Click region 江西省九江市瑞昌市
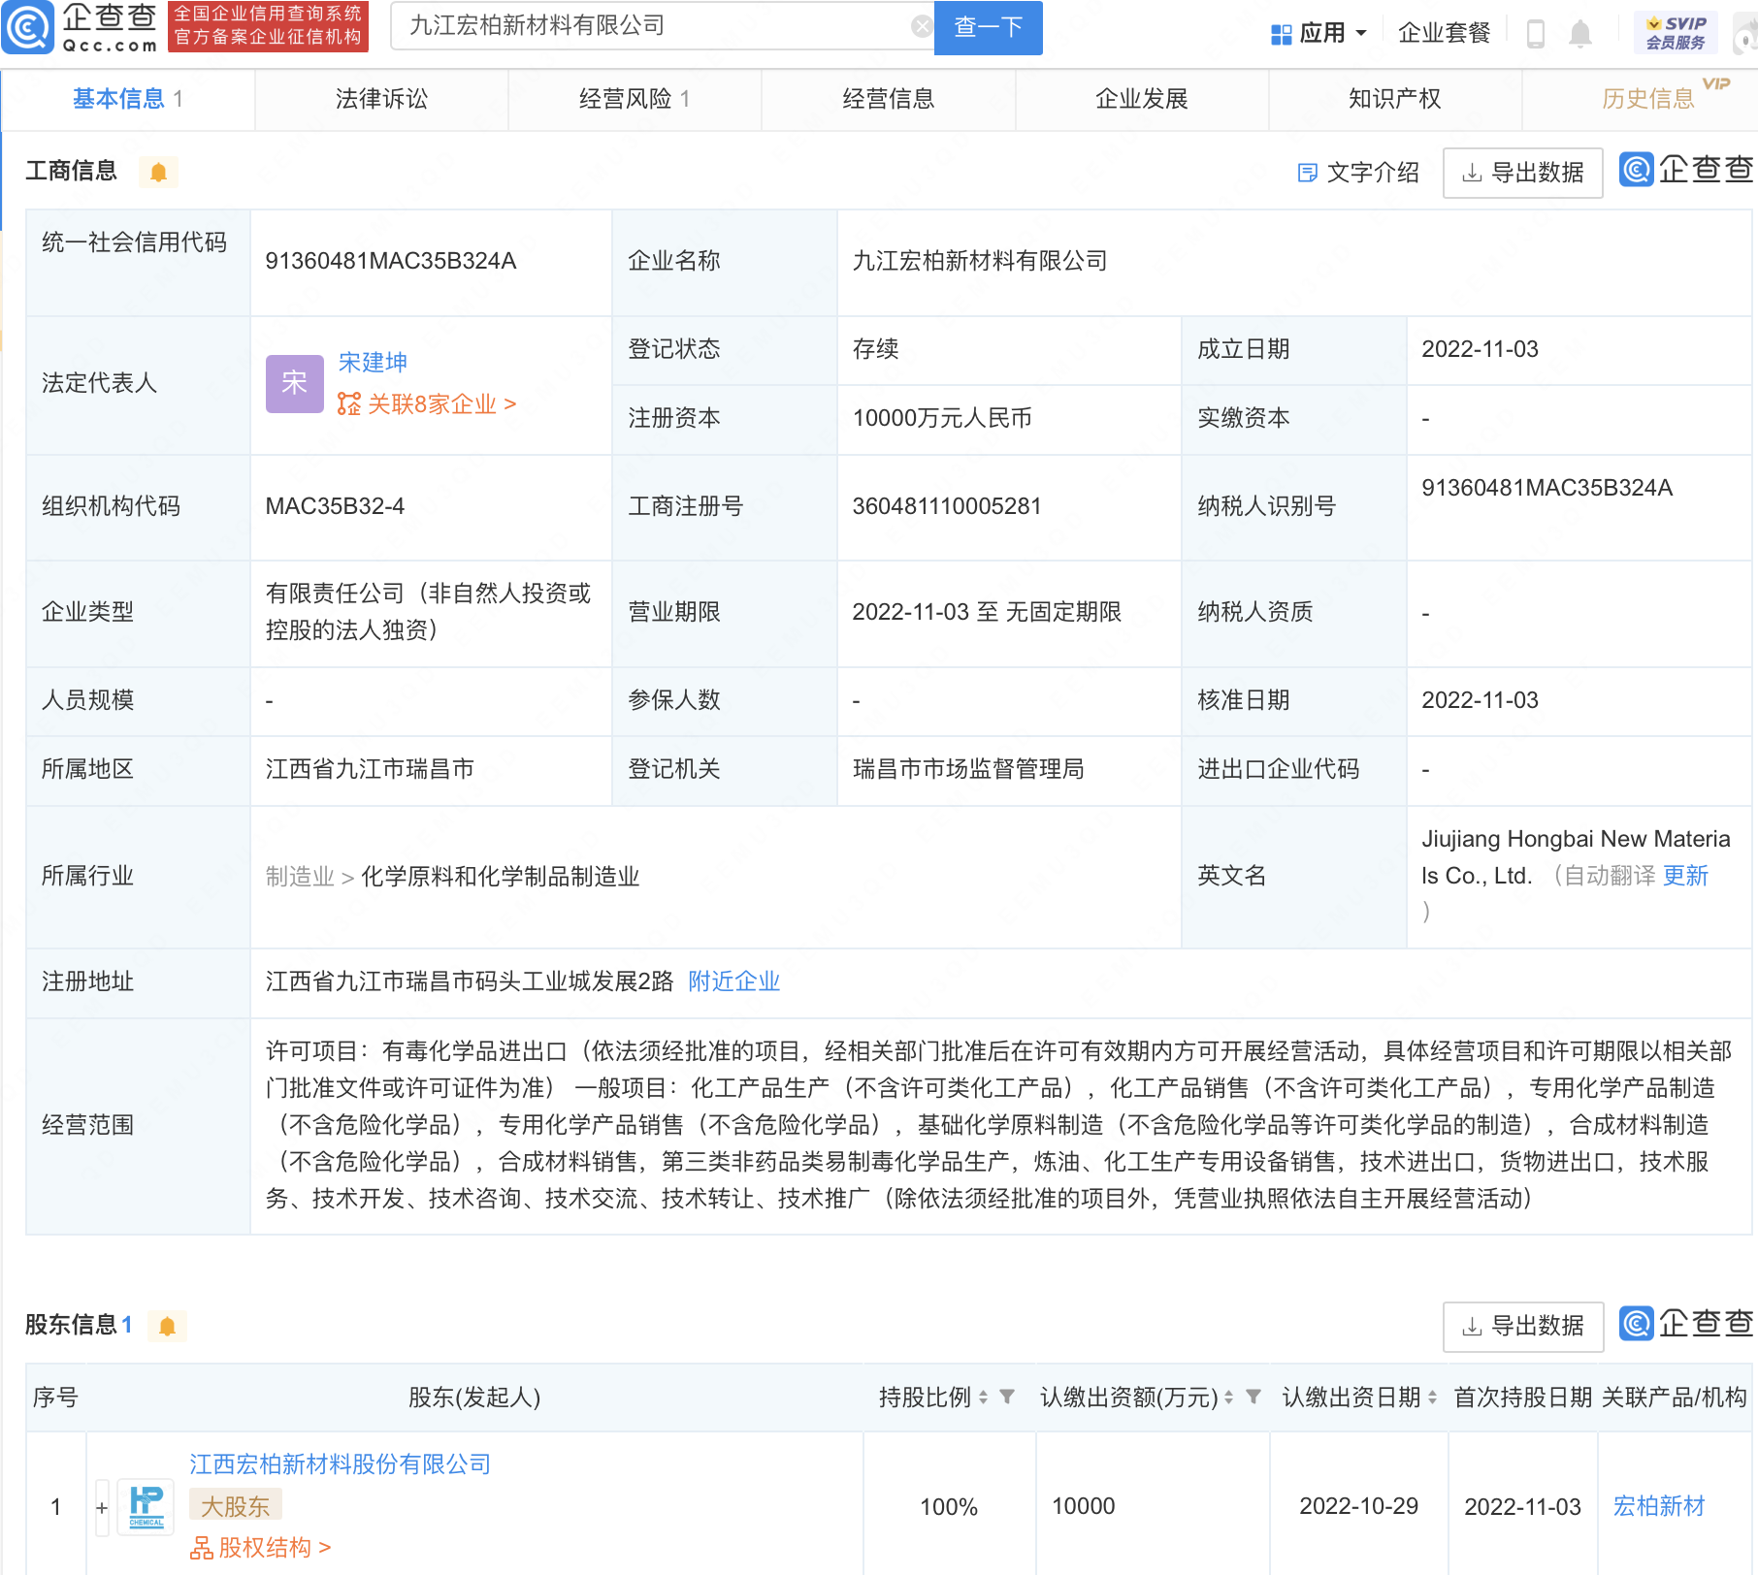The width and height of the screenshot is (1758, 1575). click(370, 769)
